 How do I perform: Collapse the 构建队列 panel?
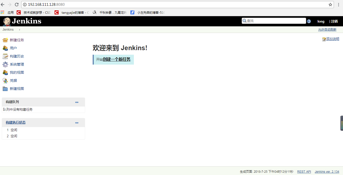pyautogui.click(x=77, y=102)
